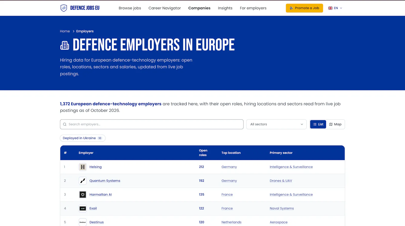This screenshot has height=226, width=405.
Task: Open the Exail employer link
Action: [93, 209]
